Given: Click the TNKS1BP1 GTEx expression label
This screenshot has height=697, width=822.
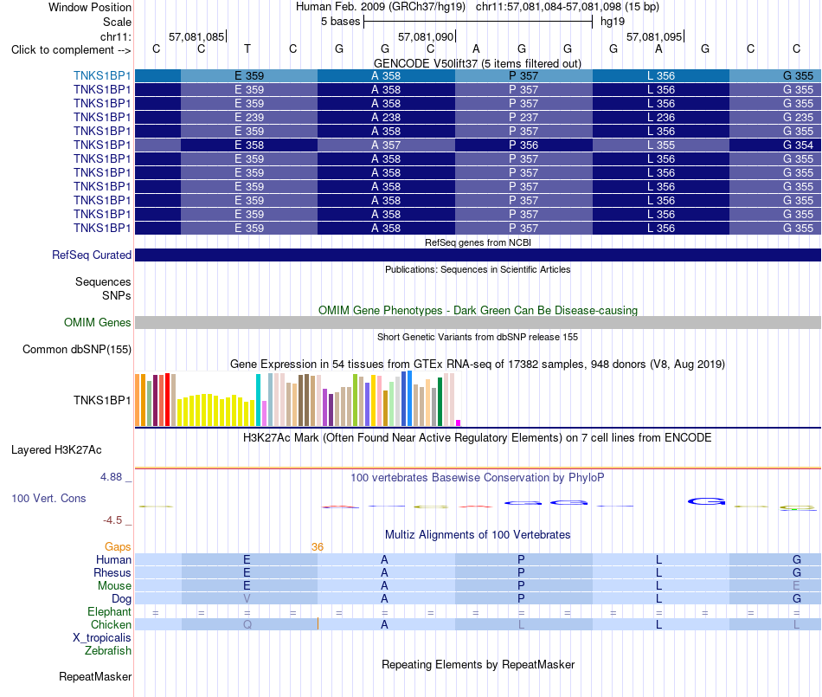Looking at the screenshot, I should [102, 400].
